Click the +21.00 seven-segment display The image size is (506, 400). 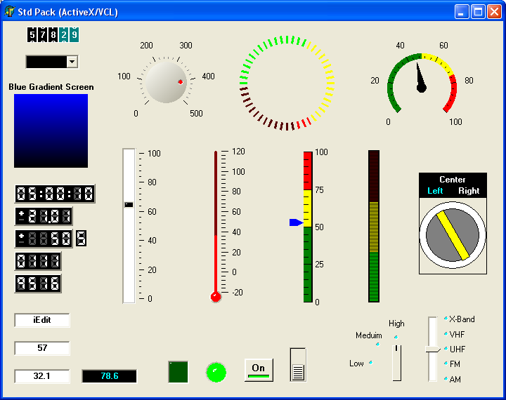point(44,216)
